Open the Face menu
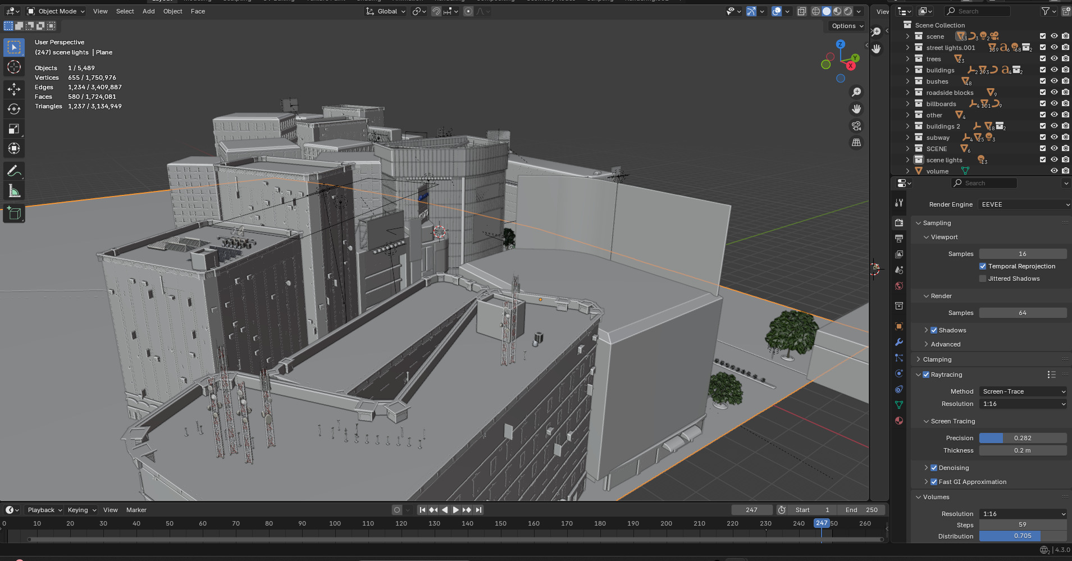This screenshot has height=561, width=1072. [x=198, y=11]
